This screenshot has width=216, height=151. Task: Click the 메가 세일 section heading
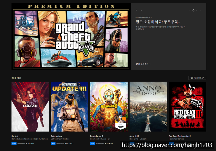tap(16, 78)
